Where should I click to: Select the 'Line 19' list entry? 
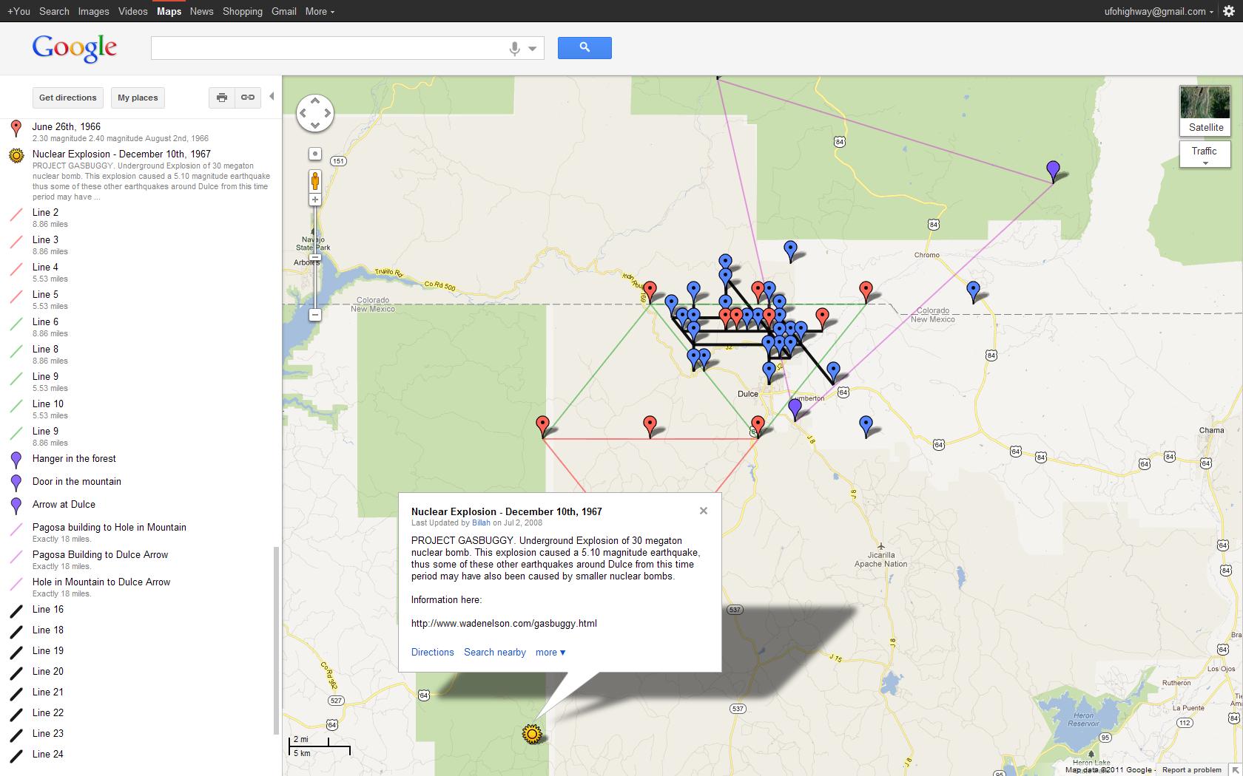pos(48,651)
